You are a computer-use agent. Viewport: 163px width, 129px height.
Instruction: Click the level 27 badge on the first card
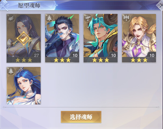36,55
